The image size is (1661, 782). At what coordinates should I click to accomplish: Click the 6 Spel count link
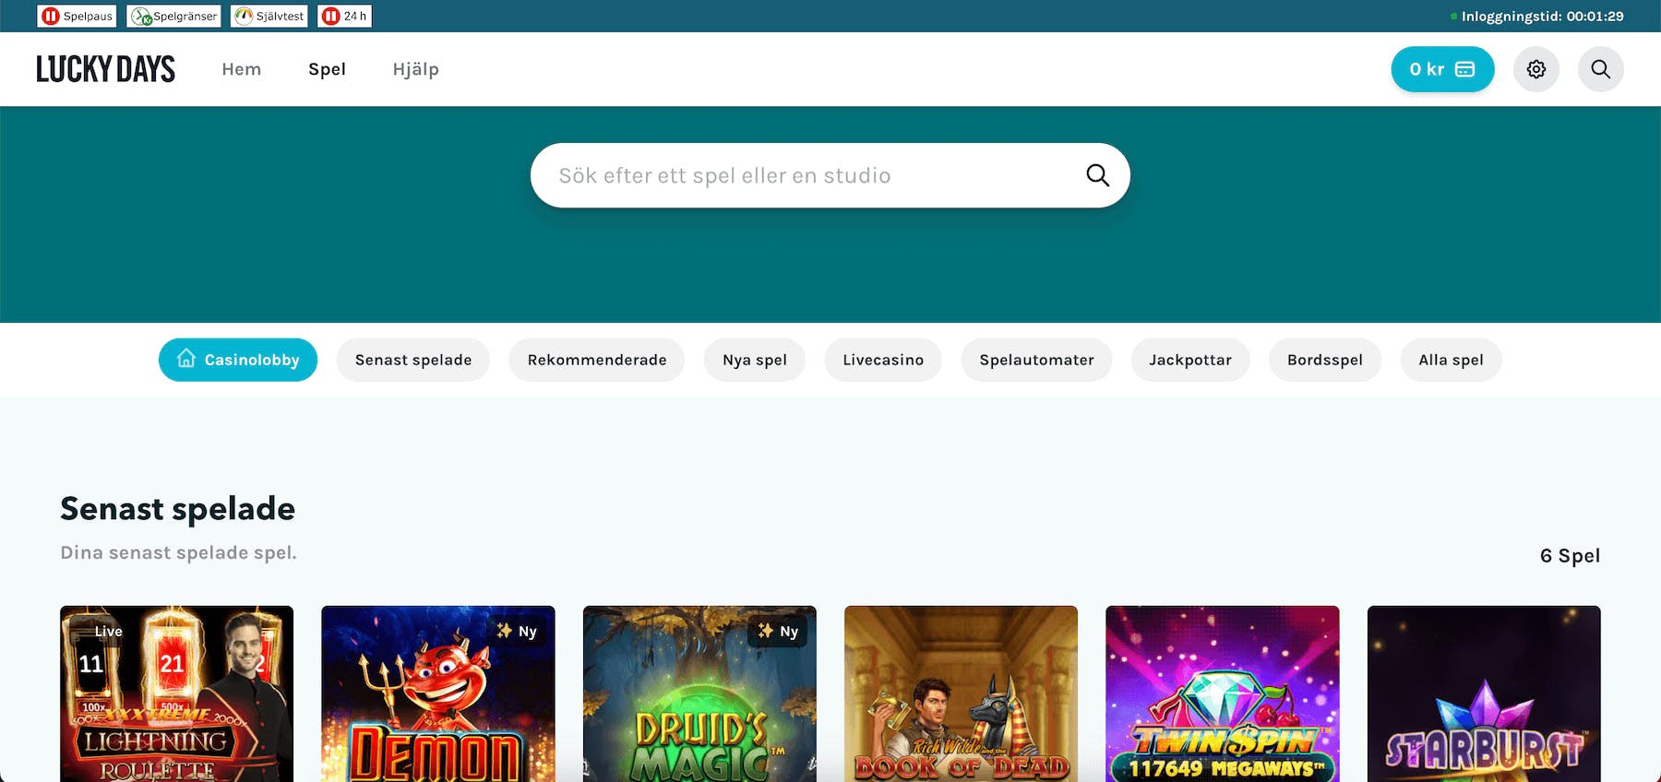tap(1570, 556)
